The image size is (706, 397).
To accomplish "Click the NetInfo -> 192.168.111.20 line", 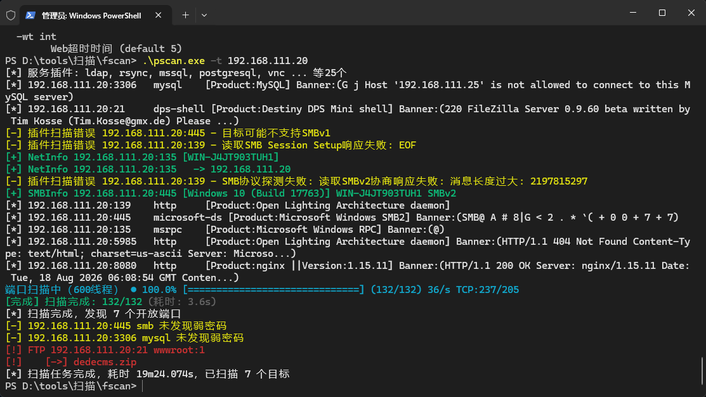I will tap(148, 169).
